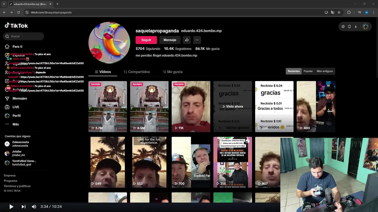The height and width of the screenshot is (212, 378).
Task: Go back in browser history
Action: point(4,12)
